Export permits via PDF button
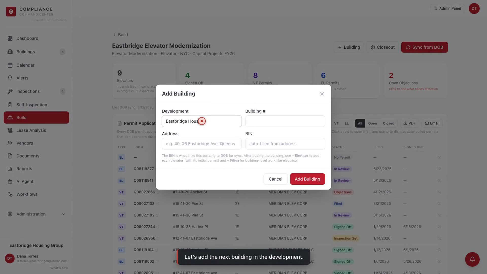The image size is (487, 274). (409, 123)
